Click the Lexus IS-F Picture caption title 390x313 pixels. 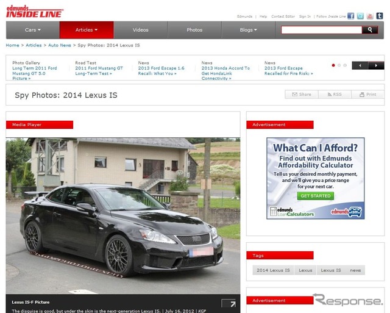pos(30,302)
